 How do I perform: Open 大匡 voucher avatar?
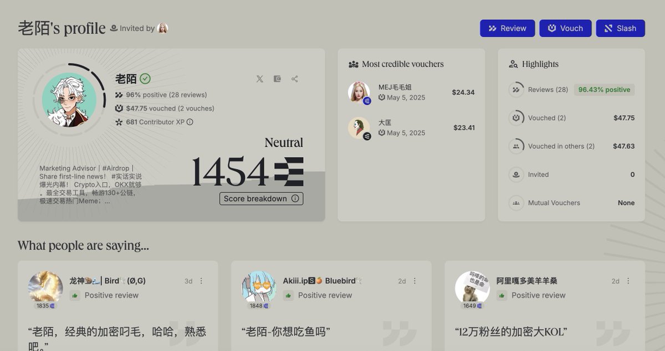(x=359, y=127)
